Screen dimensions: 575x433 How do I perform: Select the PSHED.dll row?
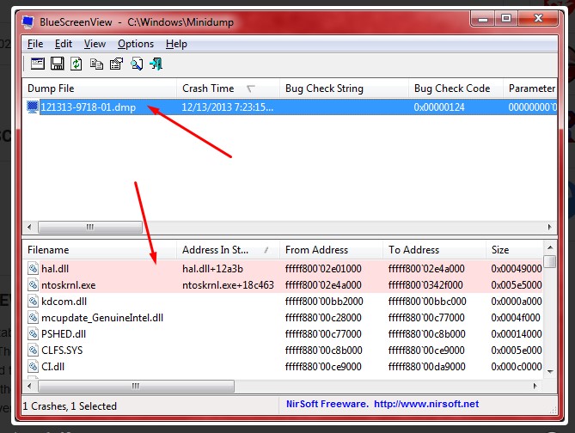click(283, 333)
